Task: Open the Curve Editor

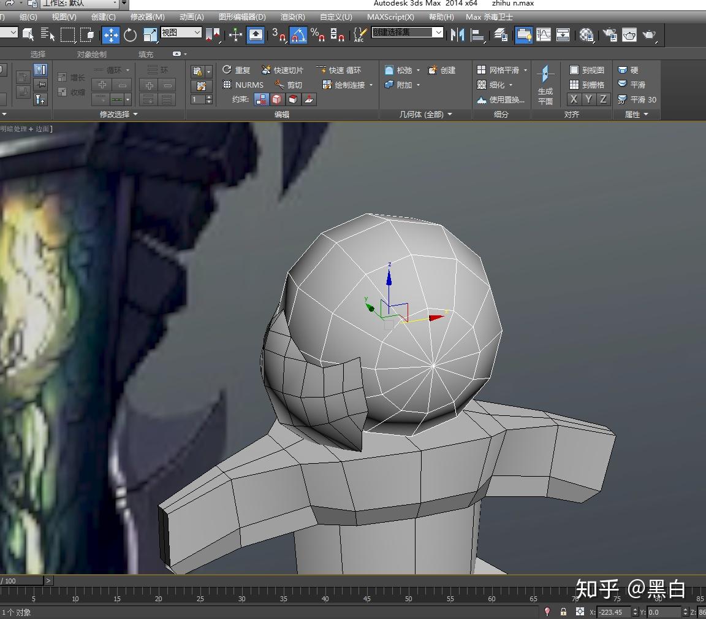Action: coord(544,35)
